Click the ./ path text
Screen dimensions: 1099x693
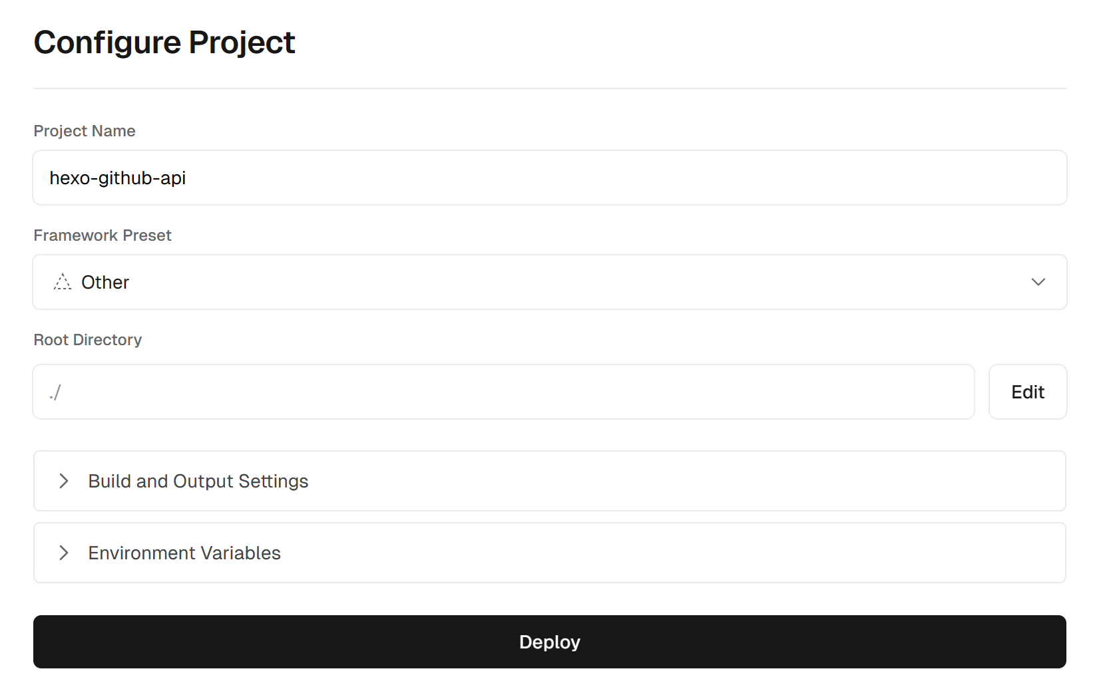[x=55, y=392]
